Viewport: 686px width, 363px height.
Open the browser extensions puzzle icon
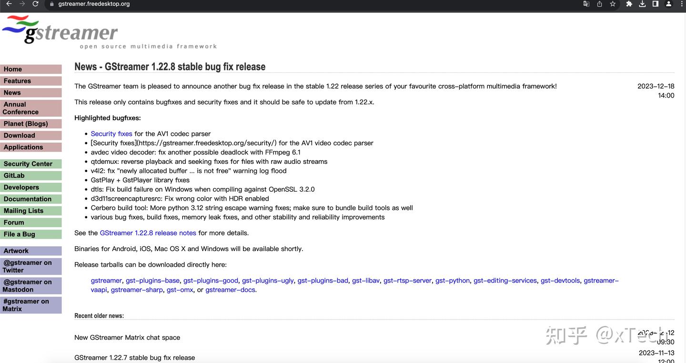click(629, 4)
